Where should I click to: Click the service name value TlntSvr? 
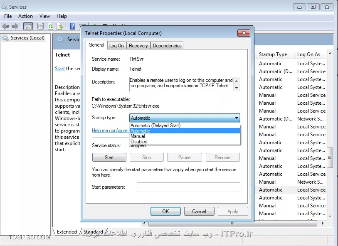click(x=136, y=59)
